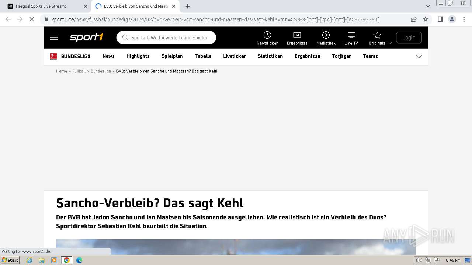Viewport: 472px width, 265px height.
Task: Click the network tray icon
Action: [428, 260]
